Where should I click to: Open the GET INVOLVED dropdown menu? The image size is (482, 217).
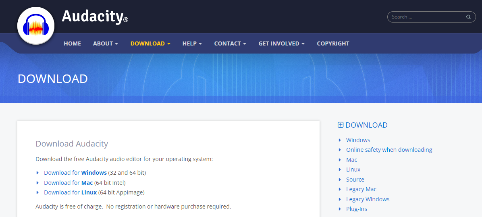(x=282, y=43)
